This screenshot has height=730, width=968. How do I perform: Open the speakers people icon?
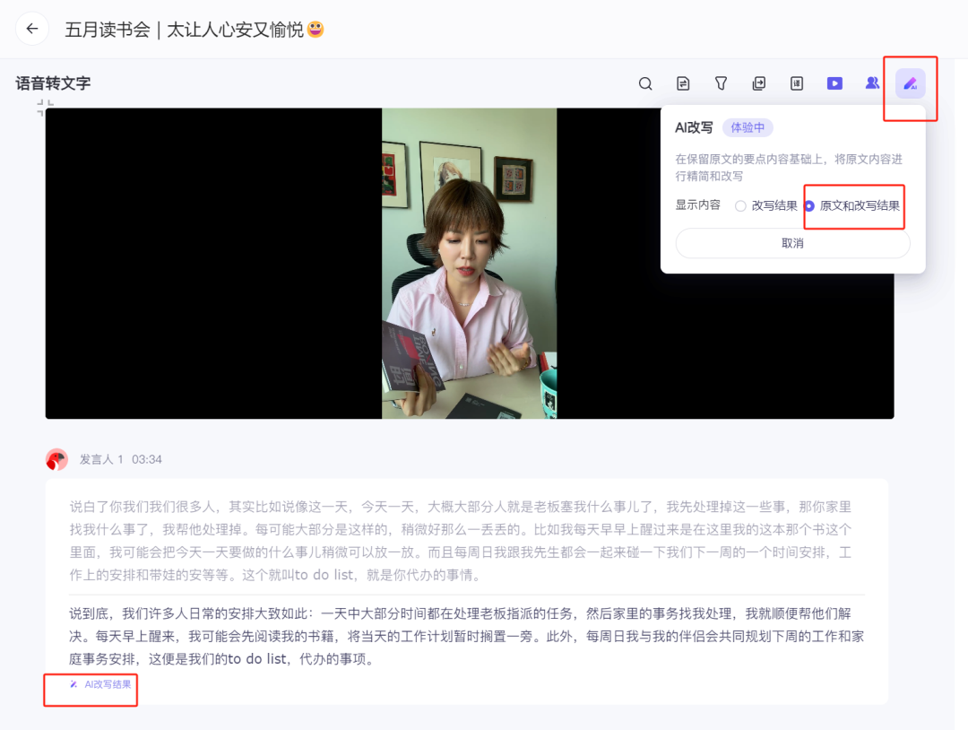(x=872, y=83)
